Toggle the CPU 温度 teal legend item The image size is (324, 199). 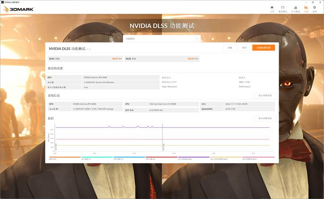[97, 158]
